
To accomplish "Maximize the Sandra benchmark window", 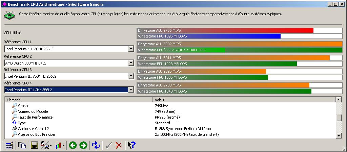I will click(x=335, y=4).
